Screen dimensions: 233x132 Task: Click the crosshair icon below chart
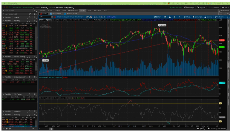(201, 129)
